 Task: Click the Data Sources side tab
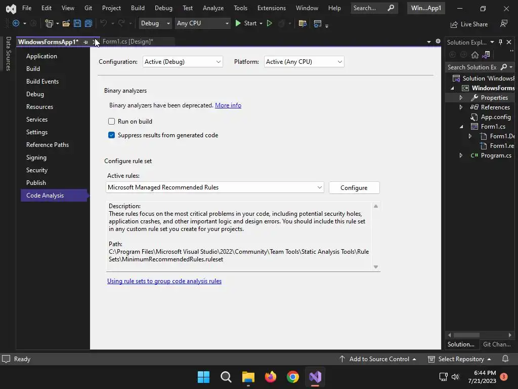point(8,54)
